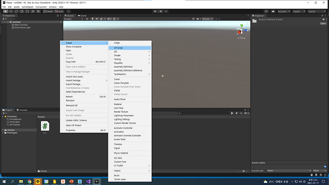The height and width of the screenshot is (185, 329).
Task: Open the Inspector help icon
Action: click(x=323, y=19)
